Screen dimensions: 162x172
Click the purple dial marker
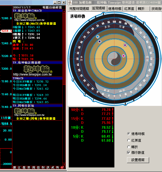(125, 45)
